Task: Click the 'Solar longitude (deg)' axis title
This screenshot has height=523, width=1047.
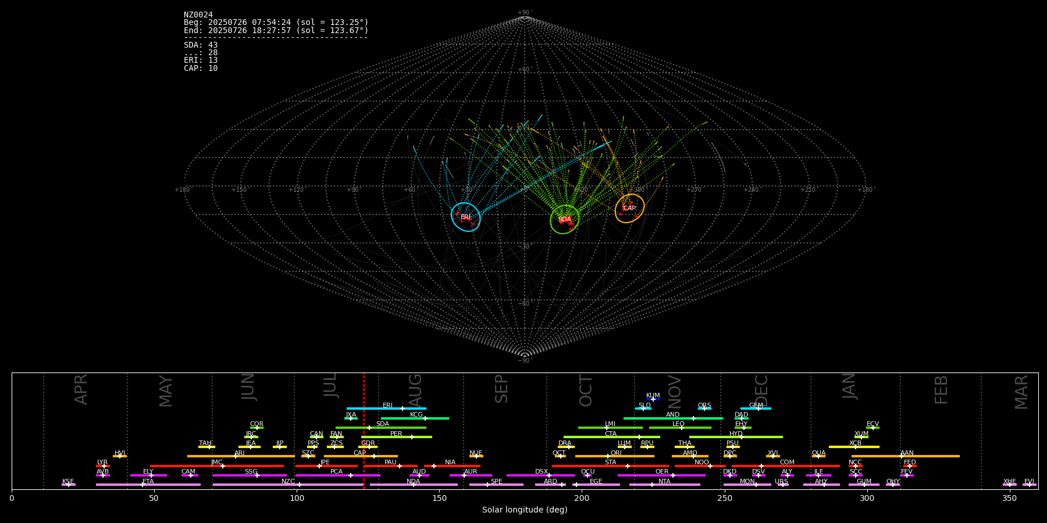Action: coord(525,510)
